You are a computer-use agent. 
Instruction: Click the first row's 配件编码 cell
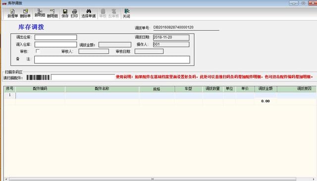pos(40,96)
